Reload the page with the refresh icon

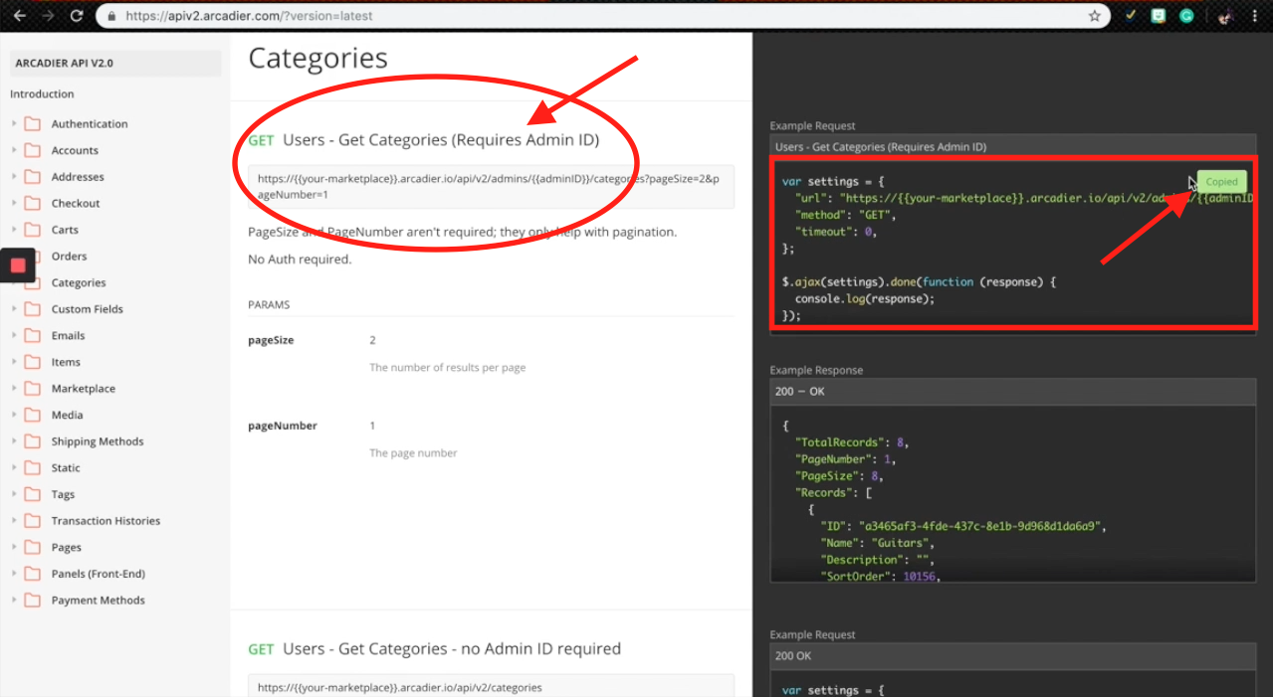pyautogui.click(x=77, y=16)
